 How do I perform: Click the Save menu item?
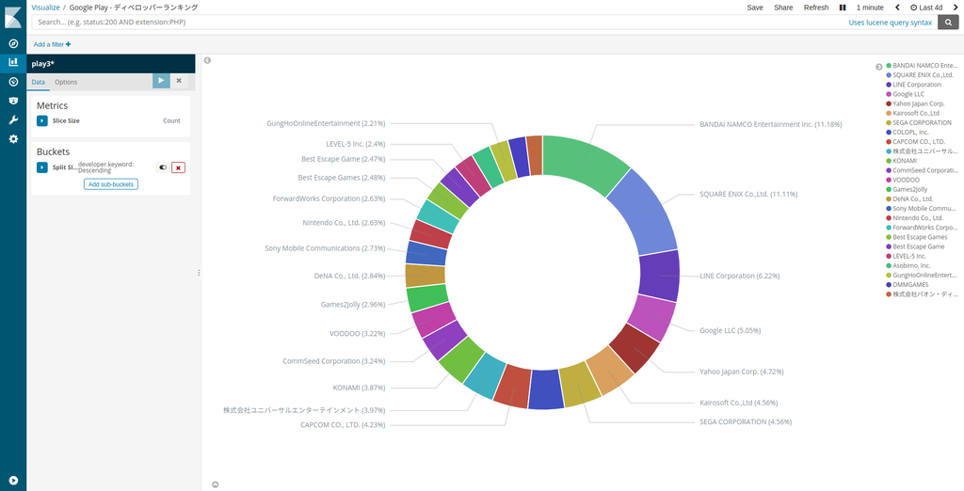click(755, 8)
